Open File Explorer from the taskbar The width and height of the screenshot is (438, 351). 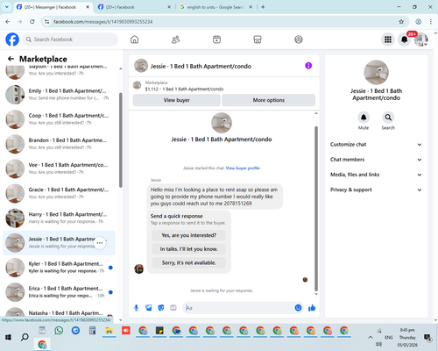pyautogui.click(x=109, y=331)
